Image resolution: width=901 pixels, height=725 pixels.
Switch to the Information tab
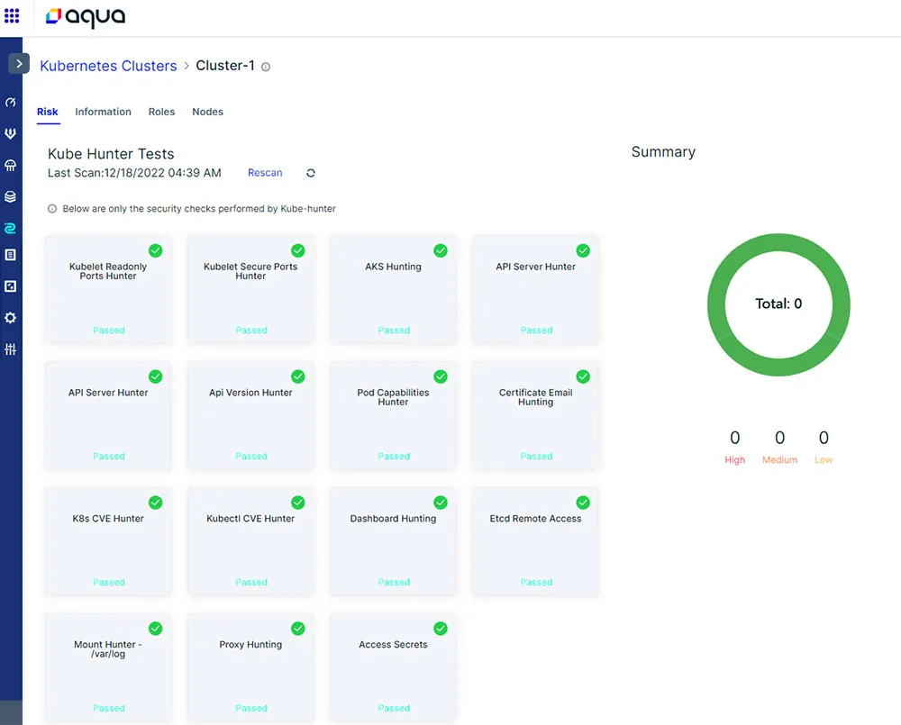pos(103,112)
